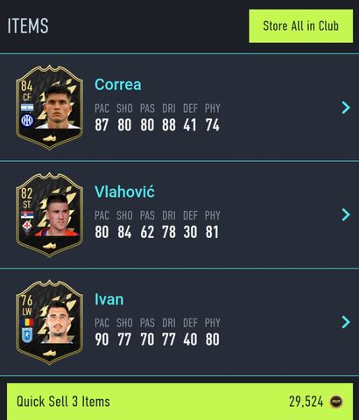Select the Vlahović player name
359x420 pixels.
click(124, 192)
